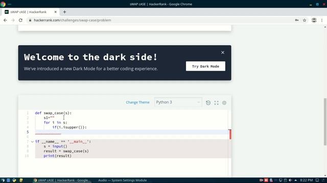Open the saved passwords key icon
The image size is (327, 183).
tap(297, 20)
